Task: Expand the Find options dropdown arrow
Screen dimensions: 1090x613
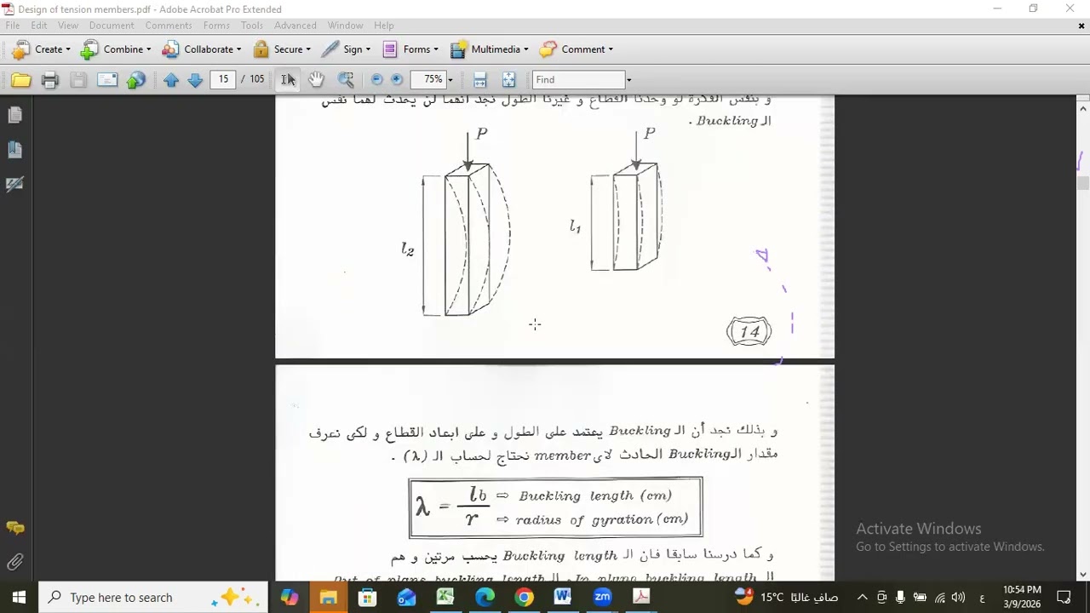Action: 628,80
